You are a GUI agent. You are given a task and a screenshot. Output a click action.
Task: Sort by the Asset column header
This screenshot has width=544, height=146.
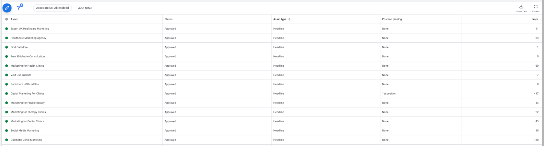click(14, 19)
